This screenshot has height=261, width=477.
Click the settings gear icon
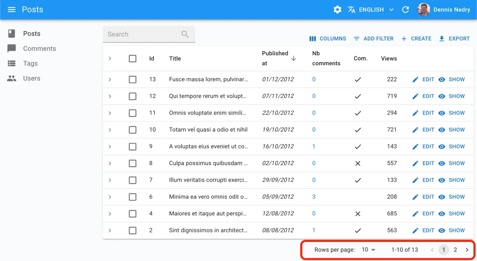click(x=337, y=10)
